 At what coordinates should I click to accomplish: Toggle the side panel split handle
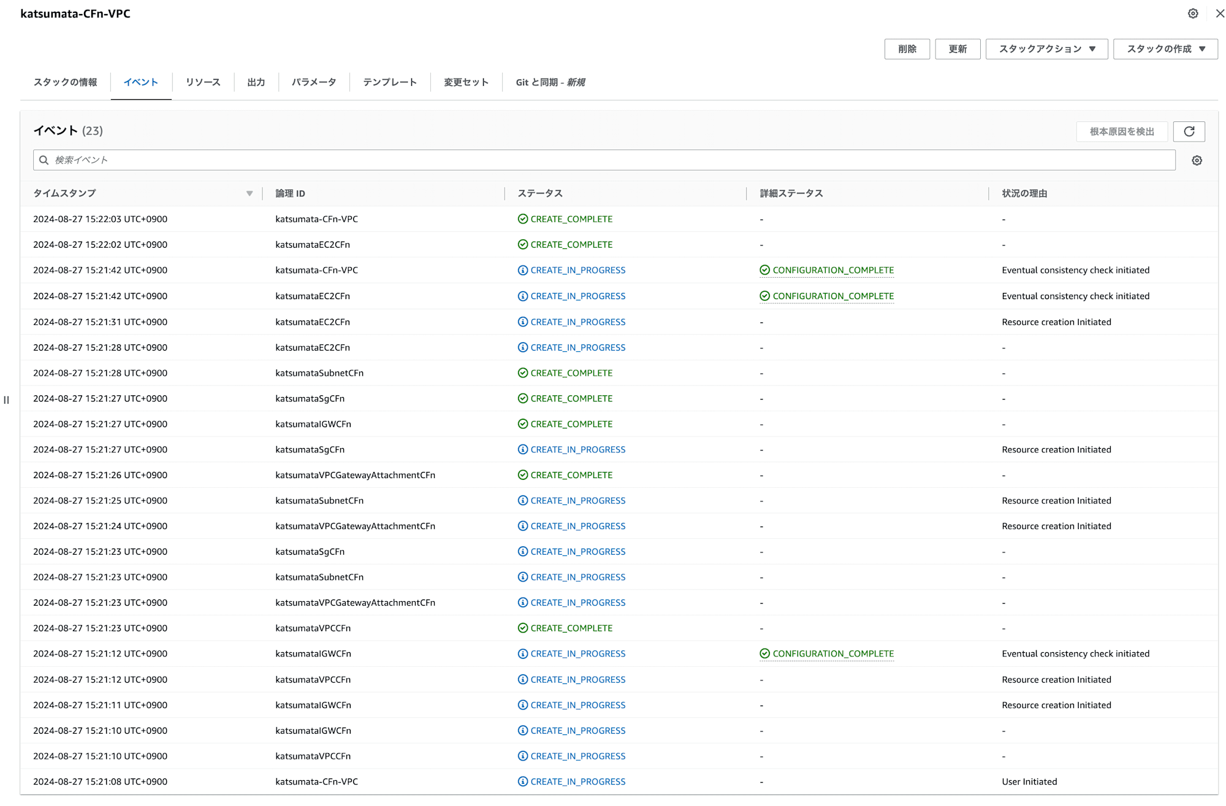(x=6, y=400)
